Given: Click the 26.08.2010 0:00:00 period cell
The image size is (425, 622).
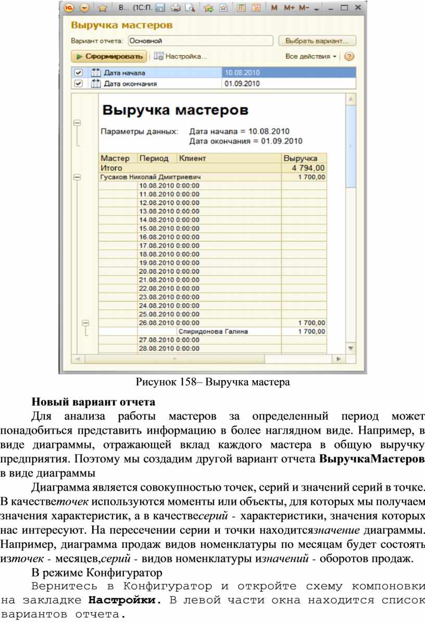Looking at the screenshot, I should pos(169,323).
